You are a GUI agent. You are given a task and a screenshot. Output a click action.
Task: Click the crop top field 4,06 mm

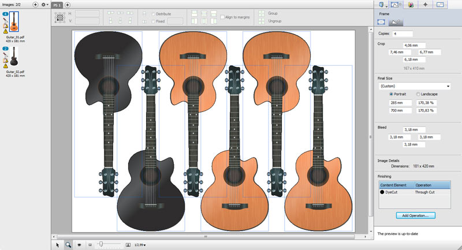click(414, 46)
